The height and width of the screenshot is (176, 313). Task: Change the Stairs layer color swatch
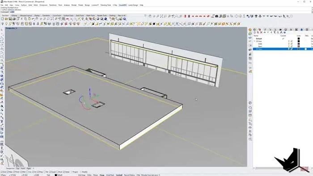pyautogui.click(x=298, y=46)
